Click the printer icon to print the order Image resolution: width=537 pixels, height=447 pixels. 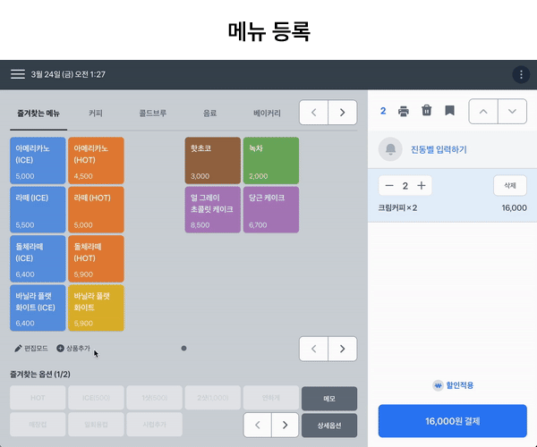404,111
